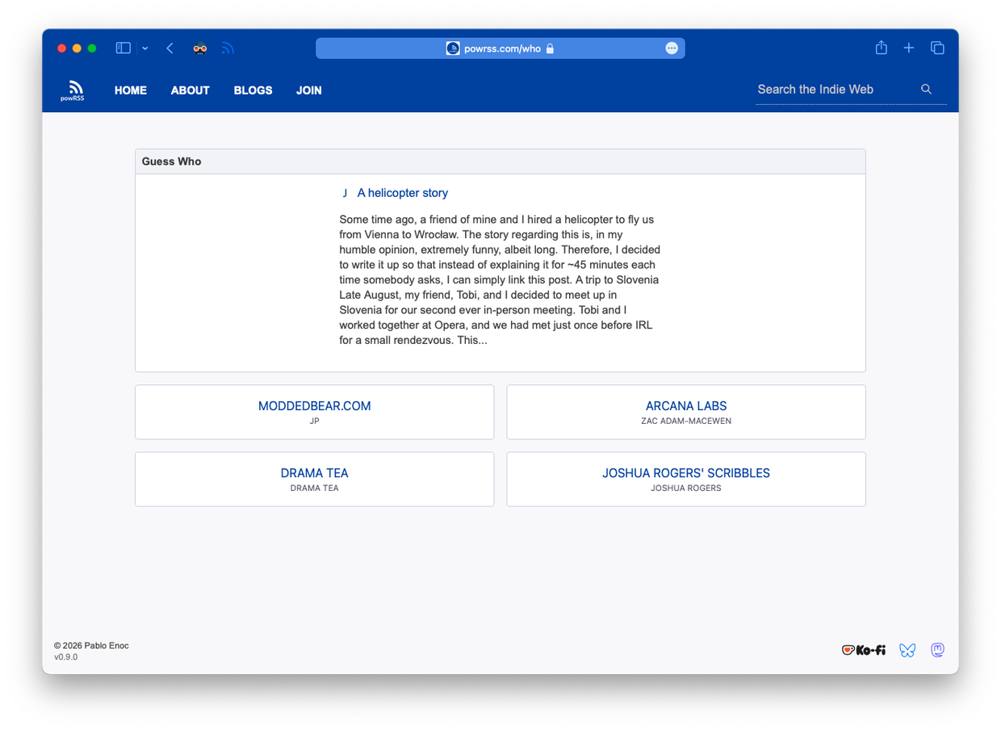
Task: Navigate to the HOME menu item
Action: (x=131, y=90)
